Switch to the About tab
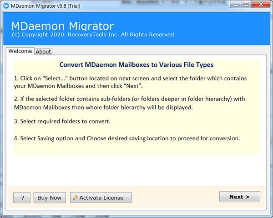This screenshot has width=273, height=218. [43, 51]
